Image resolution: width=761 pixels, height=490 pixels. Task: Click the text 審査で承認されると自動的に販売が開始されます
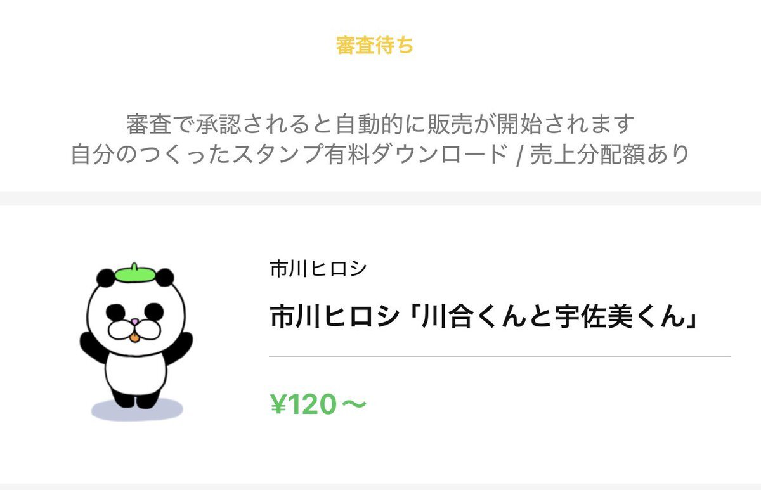[380, 124]
